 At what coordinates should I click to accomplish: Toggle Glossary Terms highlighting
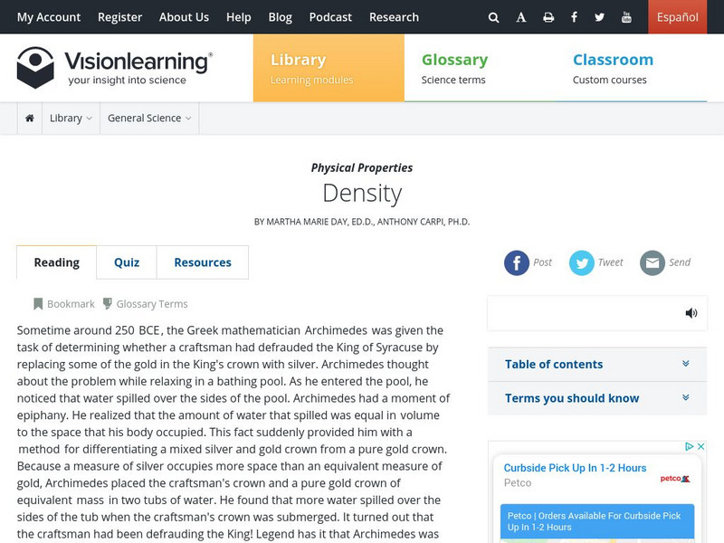[x=144, y=304]
